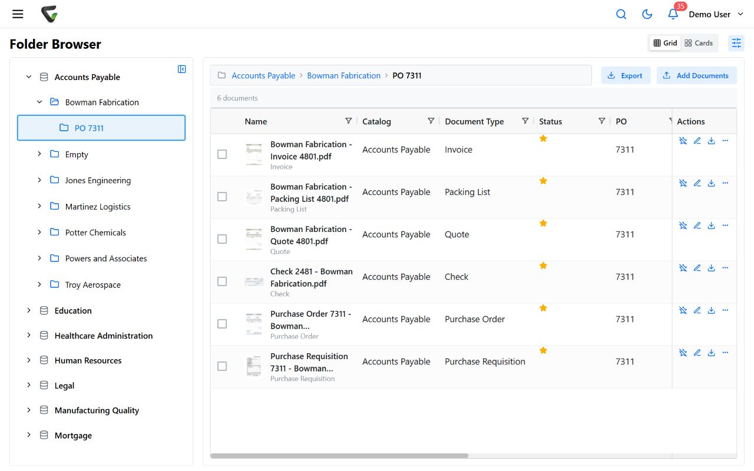Edit the Invoice 4801.pdf document

click(697, 141)
